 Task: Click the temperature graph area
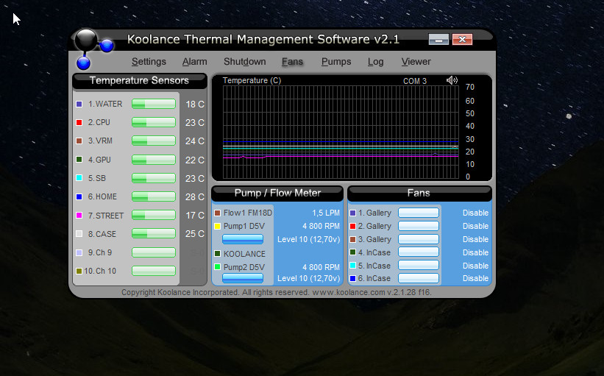coord(341,132)
